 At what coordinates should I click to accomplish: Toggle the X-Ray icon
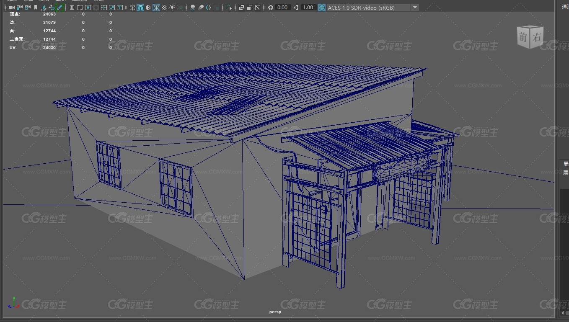(x=241, y=8)
